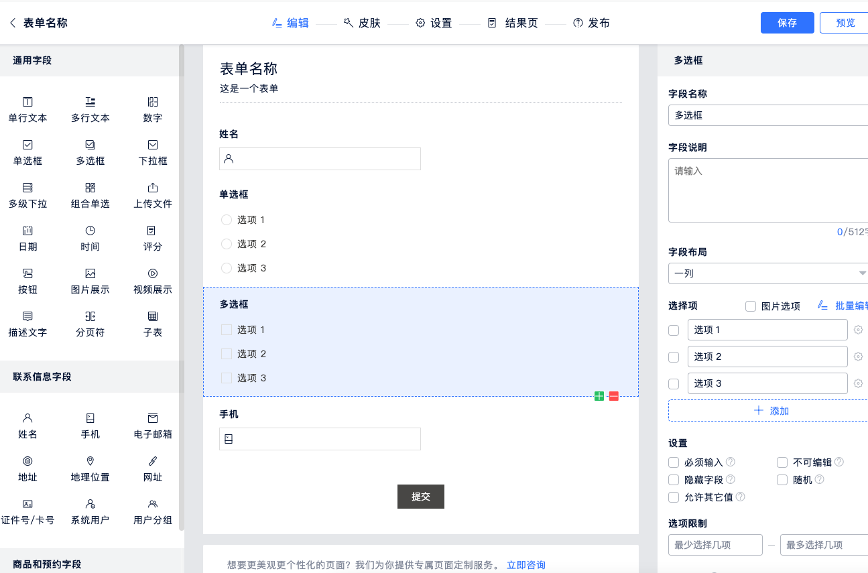The image size is (868, 573).
Task: Open the 字段布局 dropdown showing 一列
Action: [x=768, y=273]
